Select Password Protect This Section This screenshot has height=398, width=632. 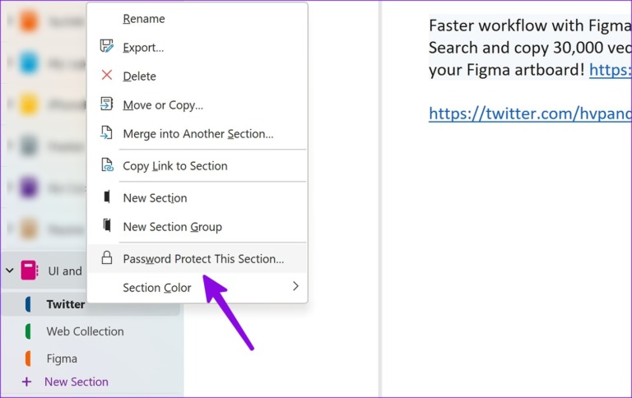203,258
